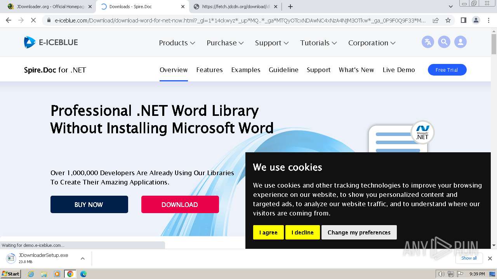Expand the Products menu

pos(177,43)
